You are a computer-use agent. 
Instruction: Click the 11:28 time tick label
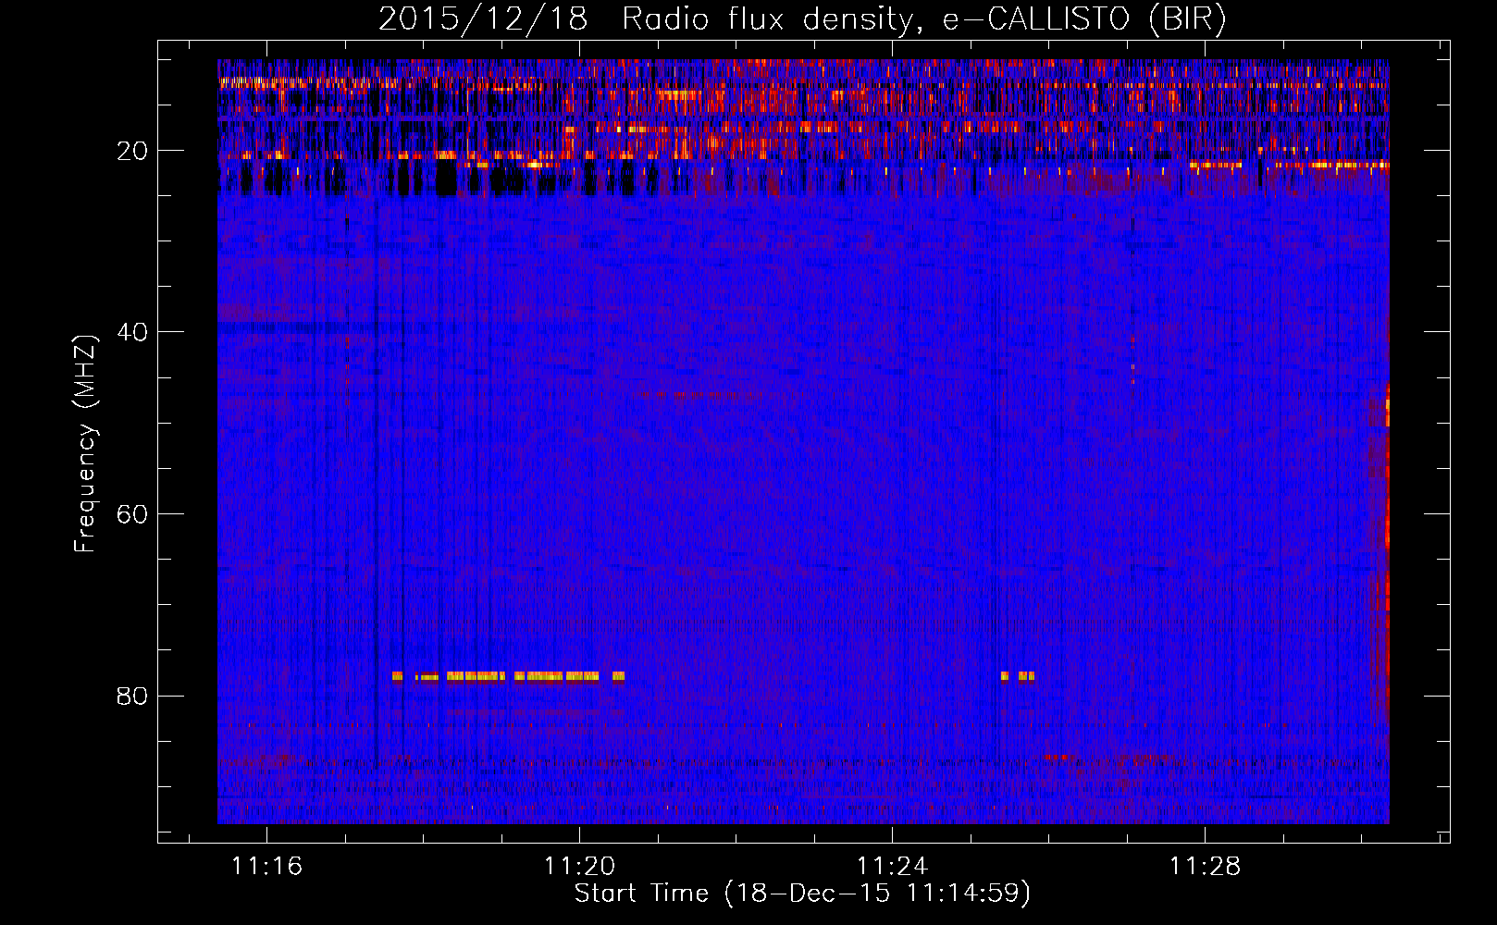coord(1206,867)
